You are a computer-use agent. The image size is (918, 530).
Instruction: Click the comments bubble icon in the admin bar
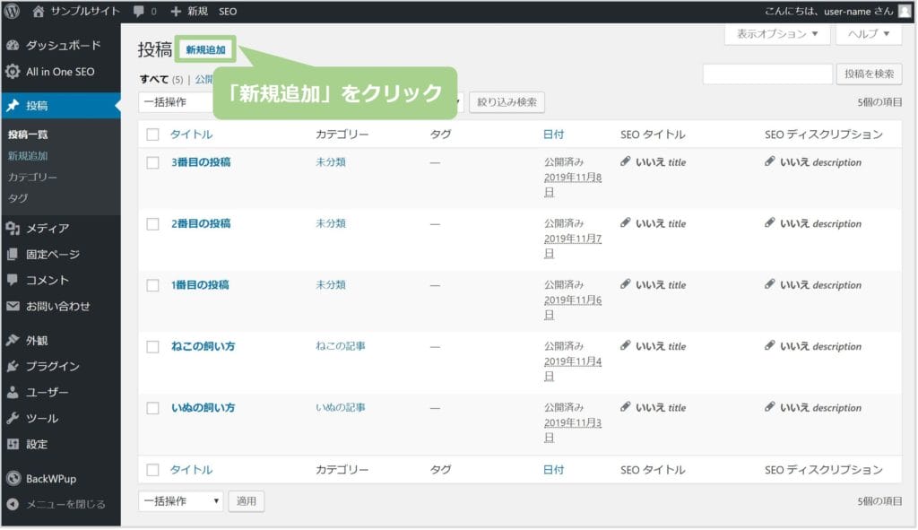coord(138,11)
